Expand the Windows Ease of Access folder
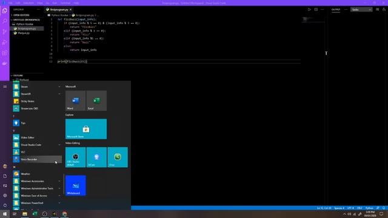The height and width of the screenshot is (218, 388). click(37, 196)
